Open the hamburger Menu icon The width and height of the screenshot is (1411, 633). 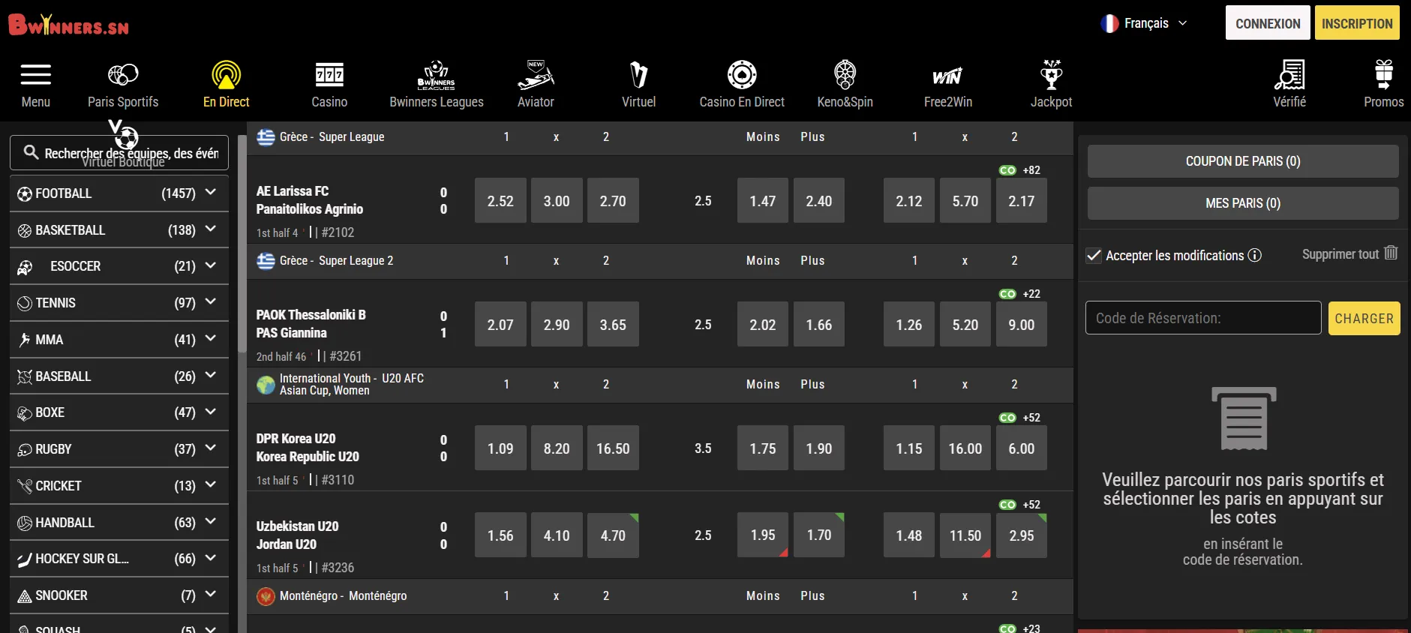(35, 76)
